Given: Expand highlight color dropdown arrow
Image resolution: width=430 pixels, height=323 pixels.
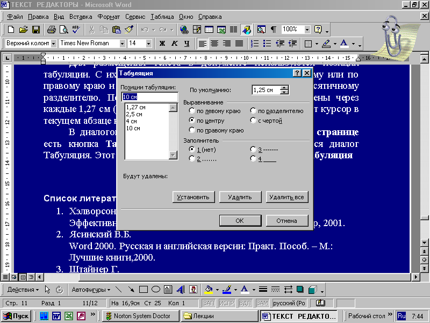Looking at the screenshot, I should tap(335, 44).
